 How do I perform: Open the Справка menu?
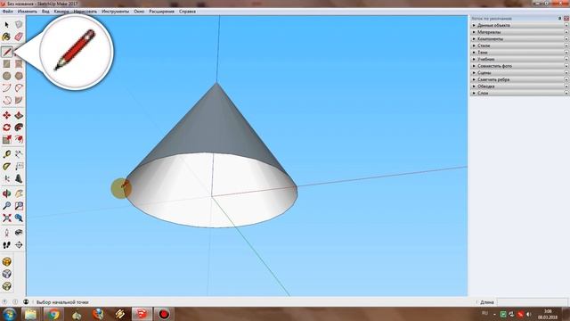[188, 12]
